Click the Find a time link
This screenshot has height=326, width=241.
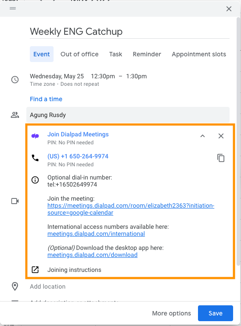pyautogui.click(x=46, y=99)
